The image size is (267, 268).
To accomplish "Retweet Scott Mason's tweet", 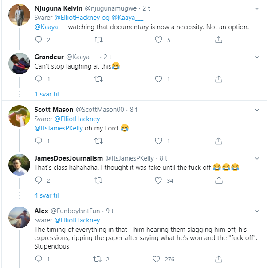I will pyautogui.click(x=99, y=141).
